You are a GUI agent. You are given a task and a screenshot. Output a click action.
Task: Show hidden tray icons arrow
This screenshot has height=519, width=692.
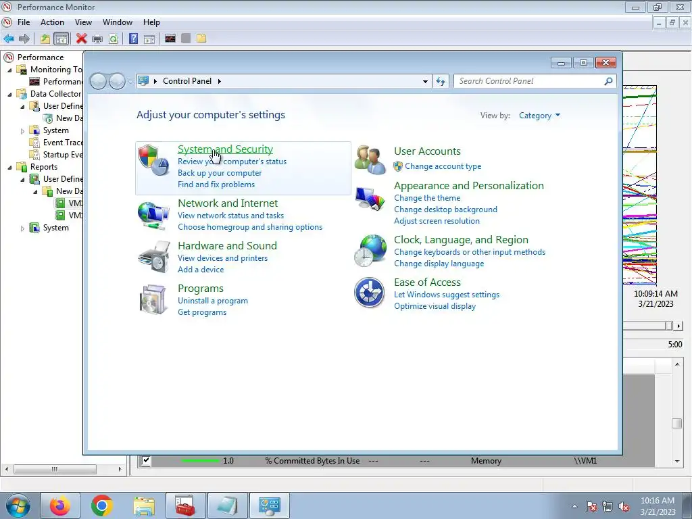point(574,506)
